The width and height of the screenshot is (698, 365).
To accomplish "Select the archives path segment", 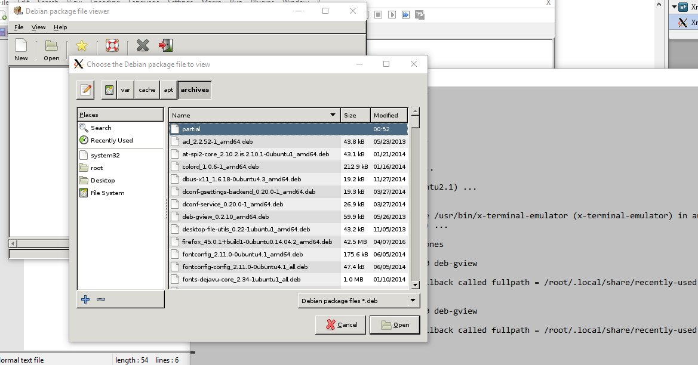I will (195, 90).
